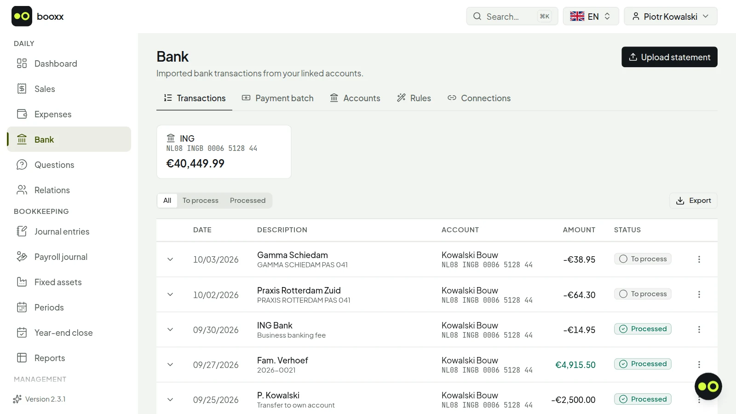The image size is (736, 414).
Task: Open row menu for Gamma Schiedam
Action: pos(699,259)
